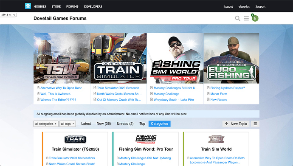Switch to the New (36) tab
Image resolution: width=293 pixels, height=166 pixels.
[104, 124]
